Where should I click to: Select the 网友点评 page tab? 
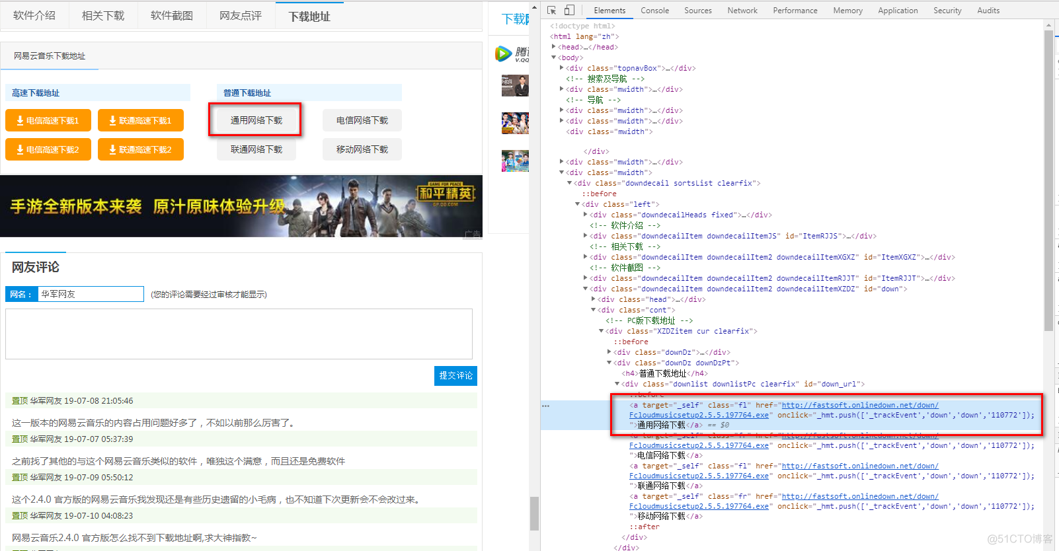(241, 15)
